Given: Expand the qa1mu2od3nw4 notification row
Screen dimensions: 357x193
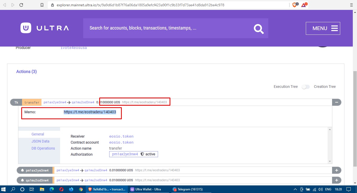Looking at the screenshot, I should 337,180.
